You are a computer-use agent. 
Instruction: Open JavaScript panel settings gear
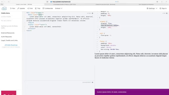[x=92, y=82]
